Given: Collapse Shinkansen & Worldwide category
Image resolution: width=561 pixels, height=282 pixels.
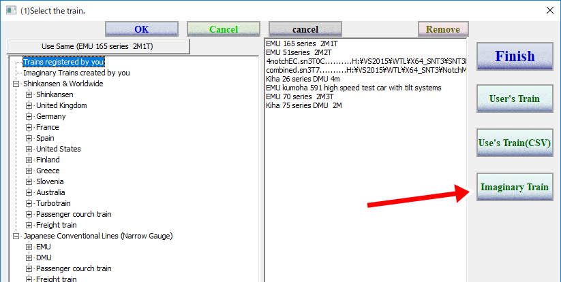Looking at the screenshot, I should pyautogui.click(x=16, y=84).
